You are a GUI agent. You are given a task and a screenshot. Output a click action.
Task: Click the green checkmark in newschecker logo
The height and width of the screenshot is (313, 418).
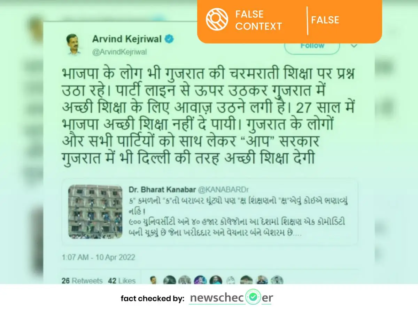tap(253, 297)
